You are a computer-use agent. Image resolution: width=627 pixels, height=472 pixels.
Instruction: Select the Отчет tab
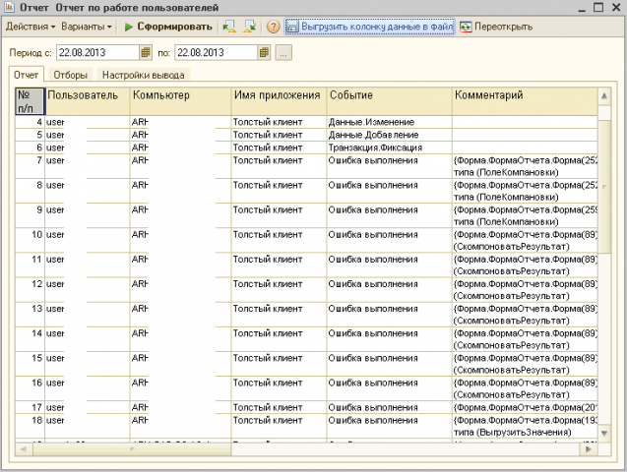point(28,75)
